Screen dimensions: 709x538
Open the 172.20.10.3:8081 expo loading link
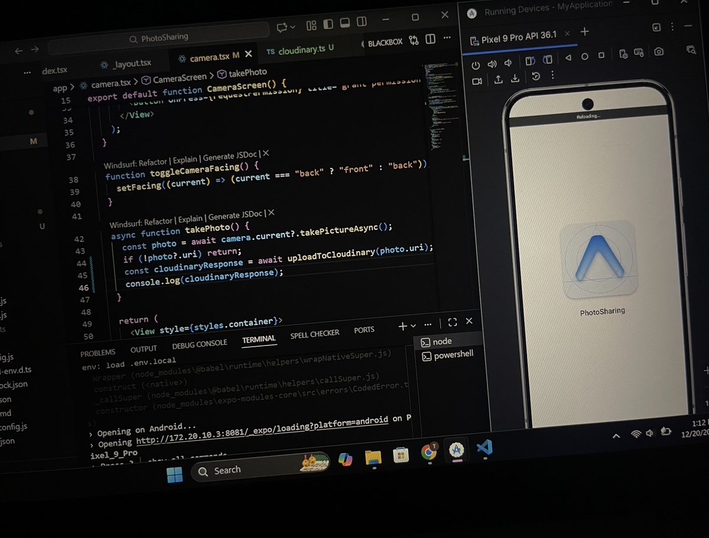(x=262, y=430)
